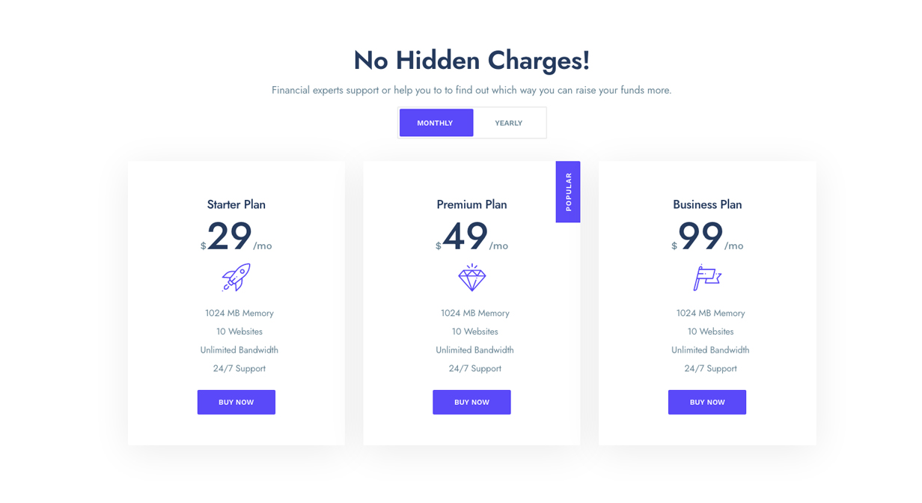Click Unlimited Bandwidth in Starter Plan

tap(239, 350)
